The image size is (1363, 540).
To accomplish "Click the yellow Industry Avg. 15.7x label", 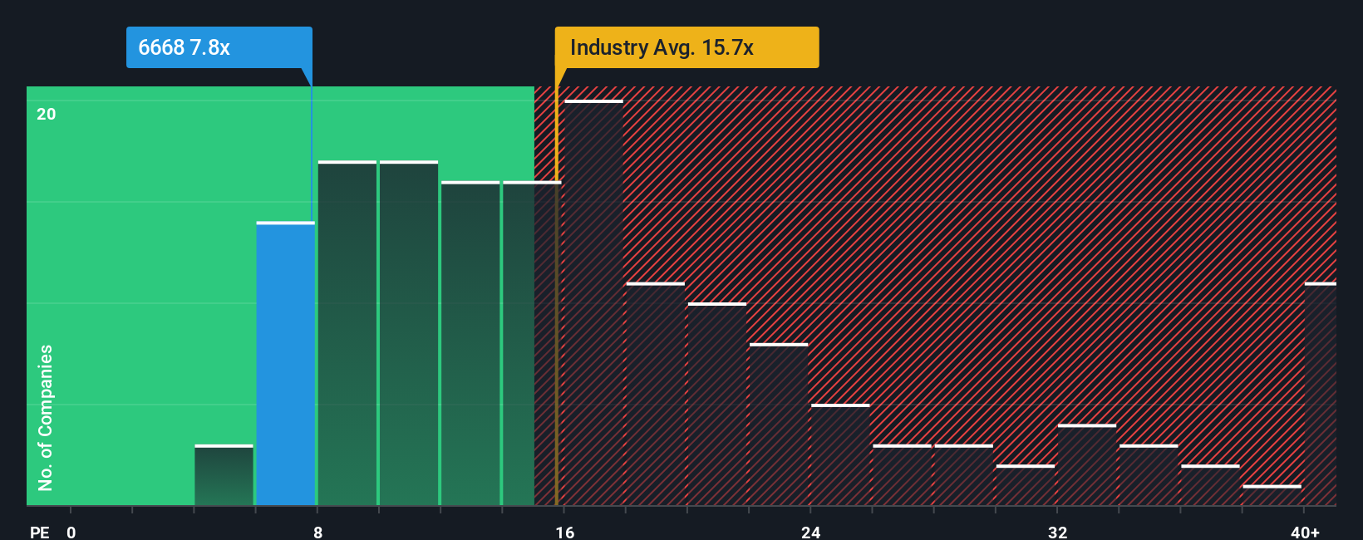I will 686,47.
